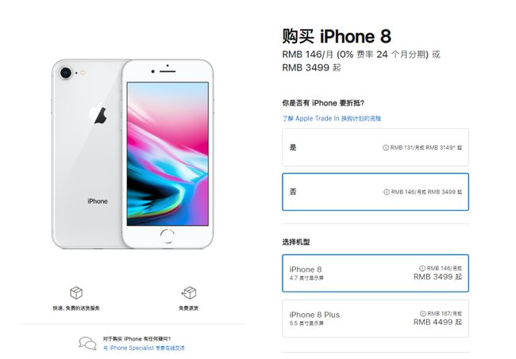Click the 快速、免费的送货服务 text

point(76,308)
